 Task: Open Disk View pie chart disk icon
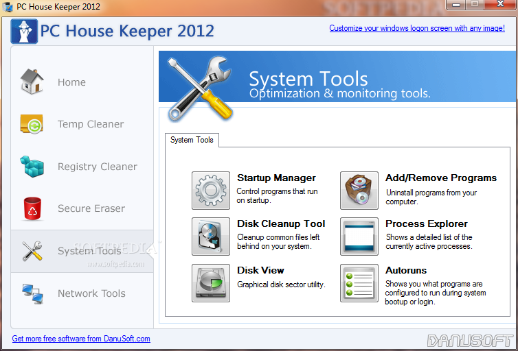pos(211,282)
